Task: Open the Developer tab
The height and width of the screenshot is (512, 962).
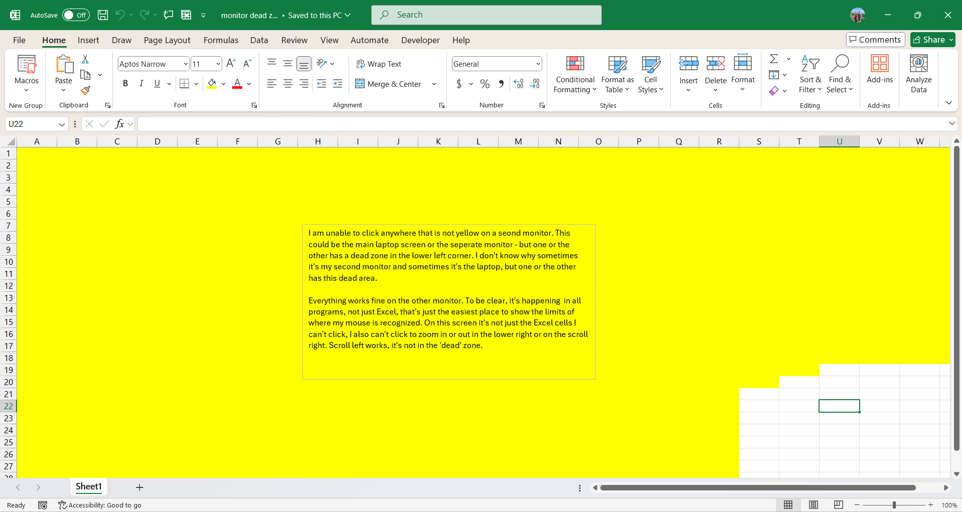Action: tap(420, 40)
